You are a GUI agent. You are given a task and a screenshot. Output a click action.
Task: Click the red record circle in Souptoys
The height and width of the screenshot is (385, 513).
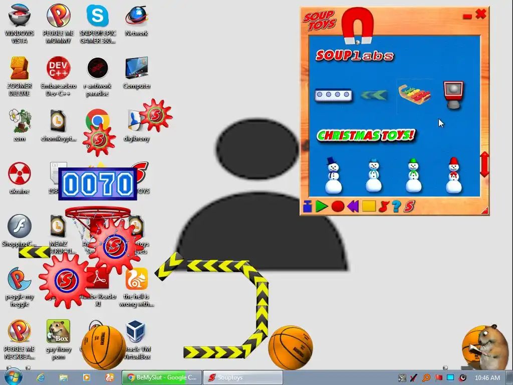[x=338, y=207]
